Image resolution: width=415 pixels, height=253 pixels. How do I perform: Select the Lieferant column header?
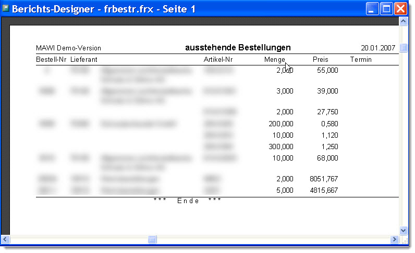pyautogui.click(x=84, y=60)
